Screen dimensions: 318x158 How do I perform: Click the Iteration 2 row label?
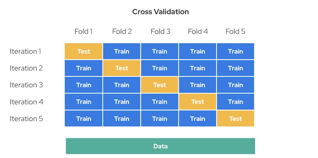[x=26, y=68]
